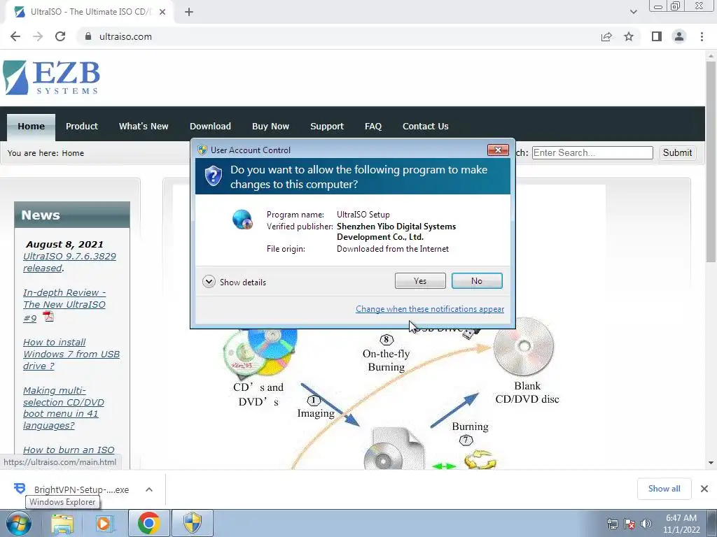The height and width of the screenshot is (537, 717).
Task: Open the Windows Start orb
Action: pos(19,523)
